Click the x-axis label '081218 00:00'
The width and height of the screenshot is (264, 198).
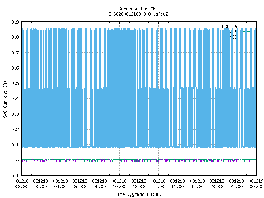21,184
